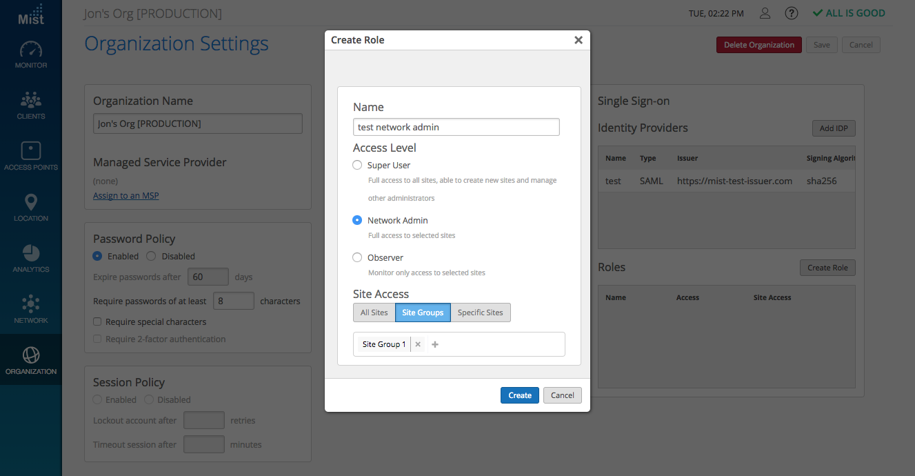Viewport: 915px width, 476px height.
Task: Select the Network Admin radio button
Action: coord(357,220)
